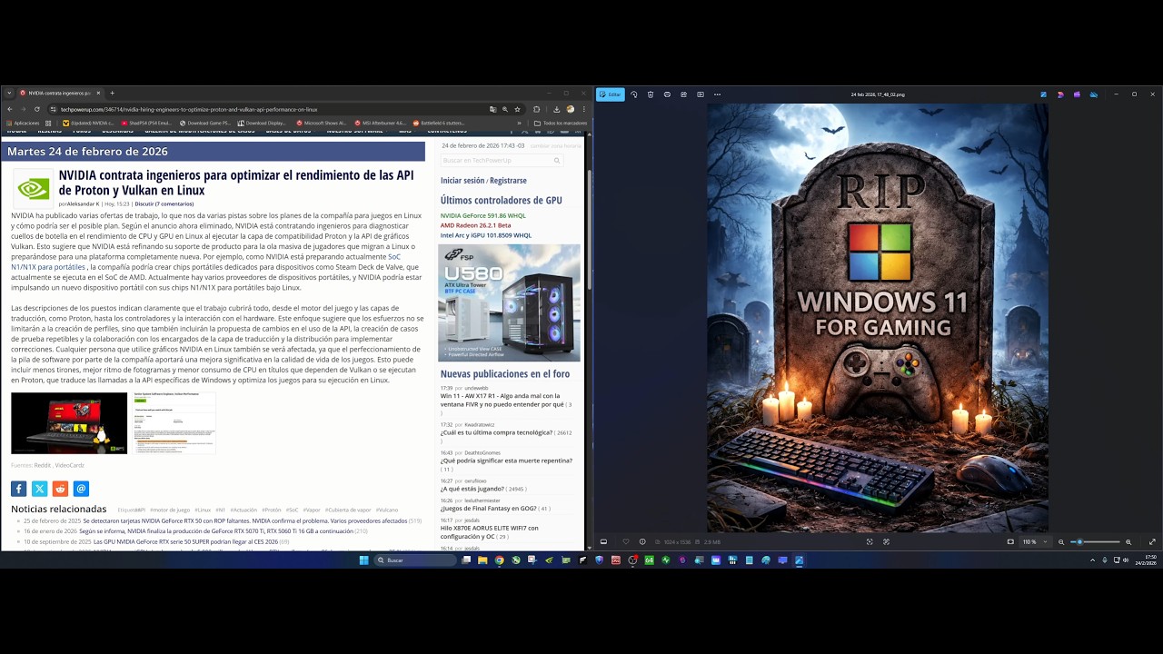Rotate the image in Photos viewer

[634, 94]
